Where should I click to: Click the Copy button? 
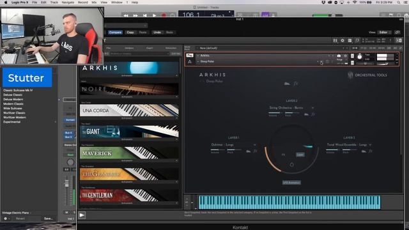click(130, 33)
